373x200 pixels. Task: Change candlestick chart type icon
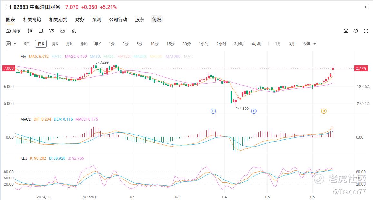point(29,31)
